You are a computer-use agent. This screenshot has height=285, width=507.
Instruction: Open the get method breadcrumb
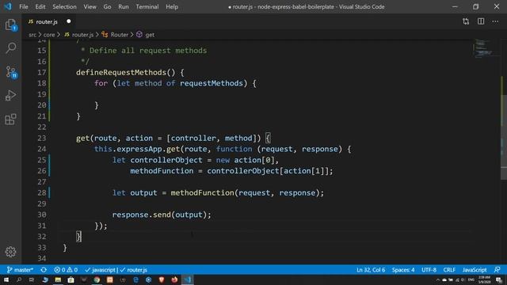[x=146, y=35]
